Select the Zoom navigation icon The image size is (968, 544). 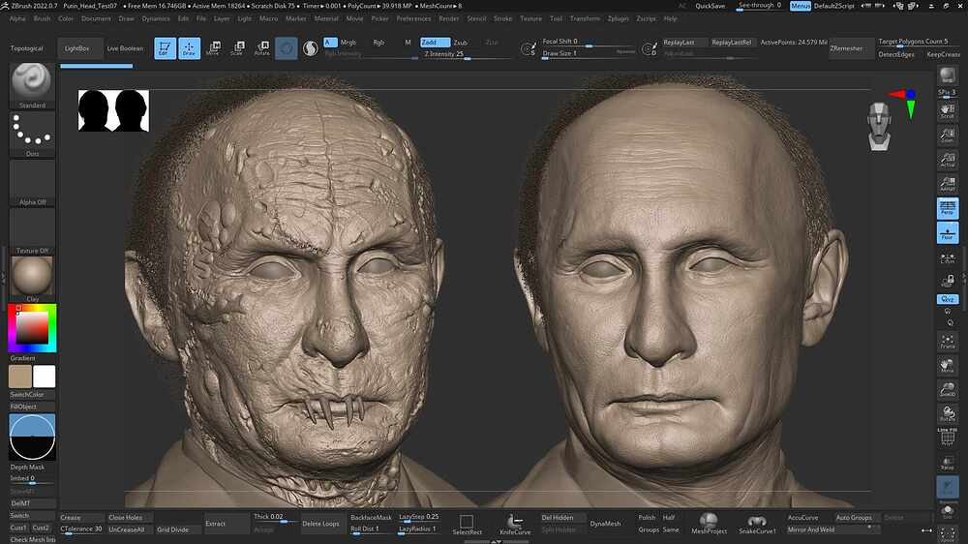pyautogui.click(x=948, y=136)
